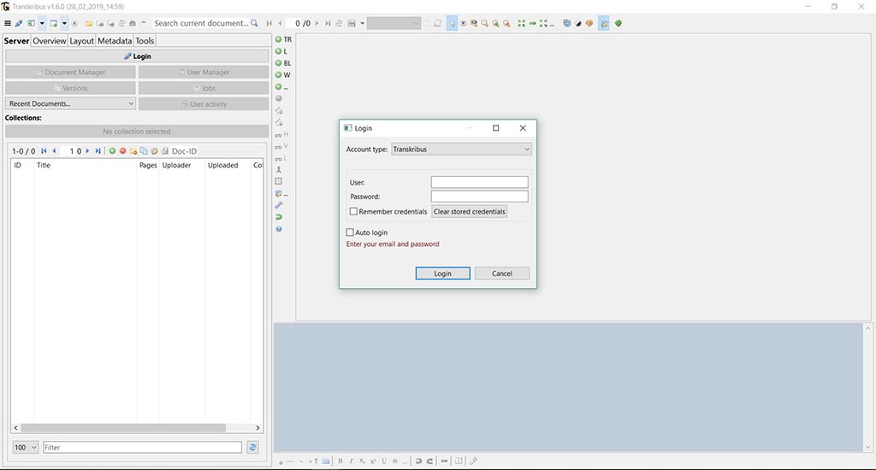Click the User Manager button
Image resolution: width=876 pixels, height=470 pixels.
tap(204, 73)
